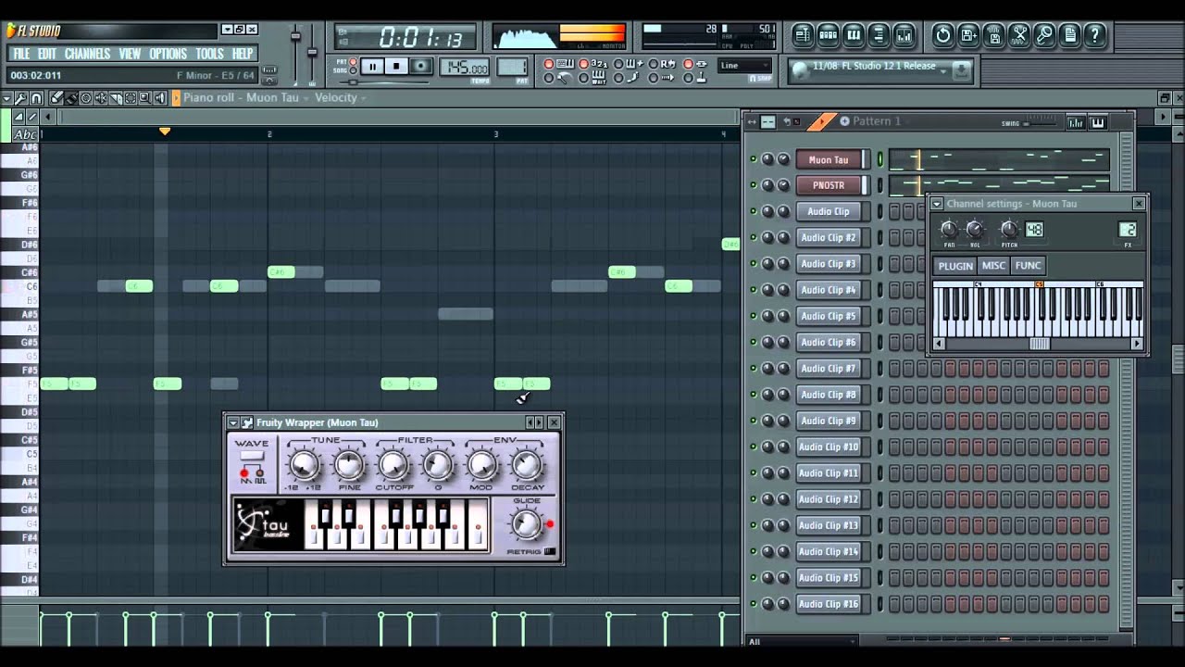The height and width of the screenshot is (667, 1185).
Task: Switch to song mode with SONG toggle
Action: 353,71
